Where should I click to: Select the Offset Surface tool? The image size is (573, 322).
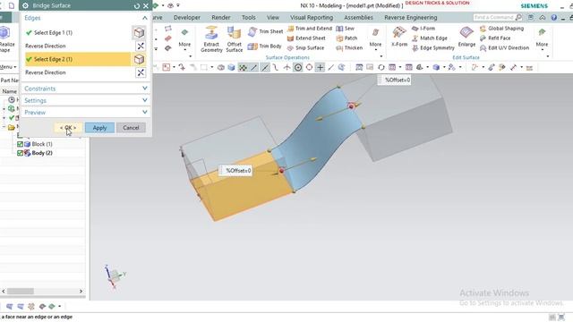pyautogui.click(x=235, y=39)
